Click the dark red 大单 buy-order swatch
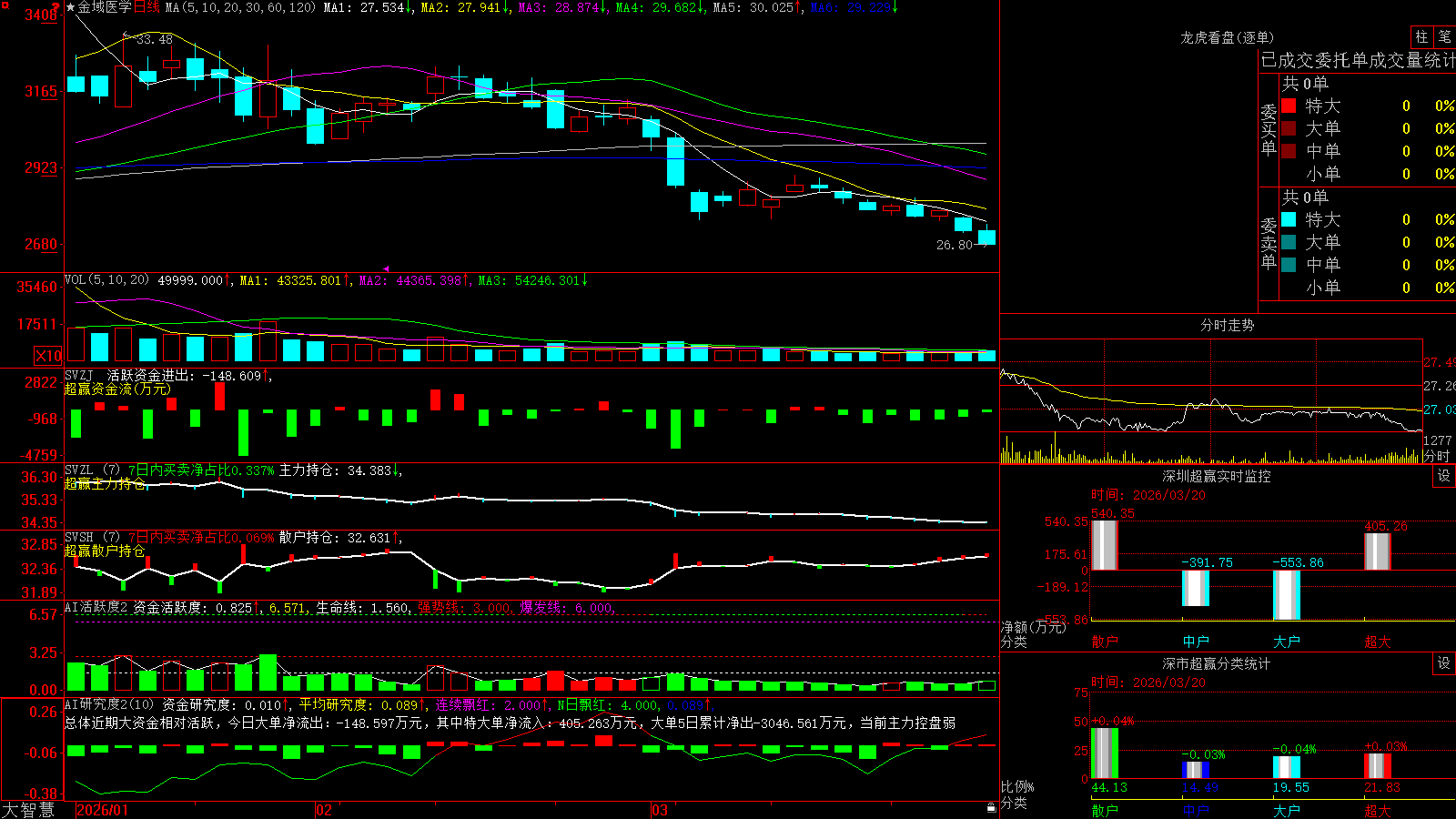 1289,128
